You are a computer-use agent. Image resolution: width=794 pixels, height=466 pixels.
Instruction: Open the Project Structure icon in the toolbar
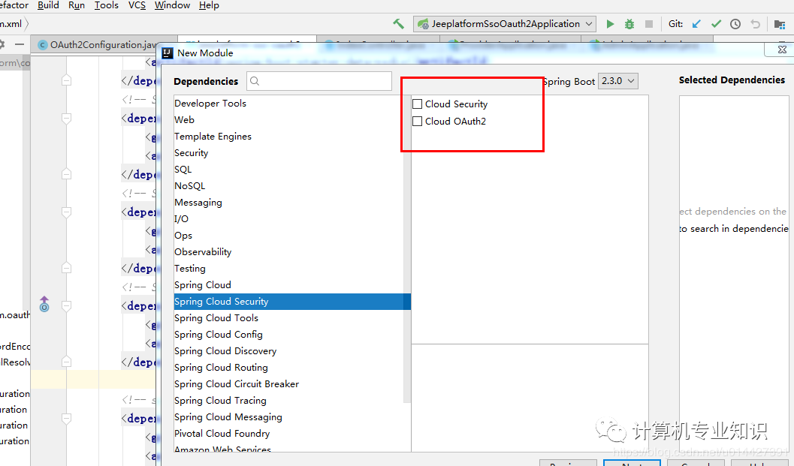780,24
